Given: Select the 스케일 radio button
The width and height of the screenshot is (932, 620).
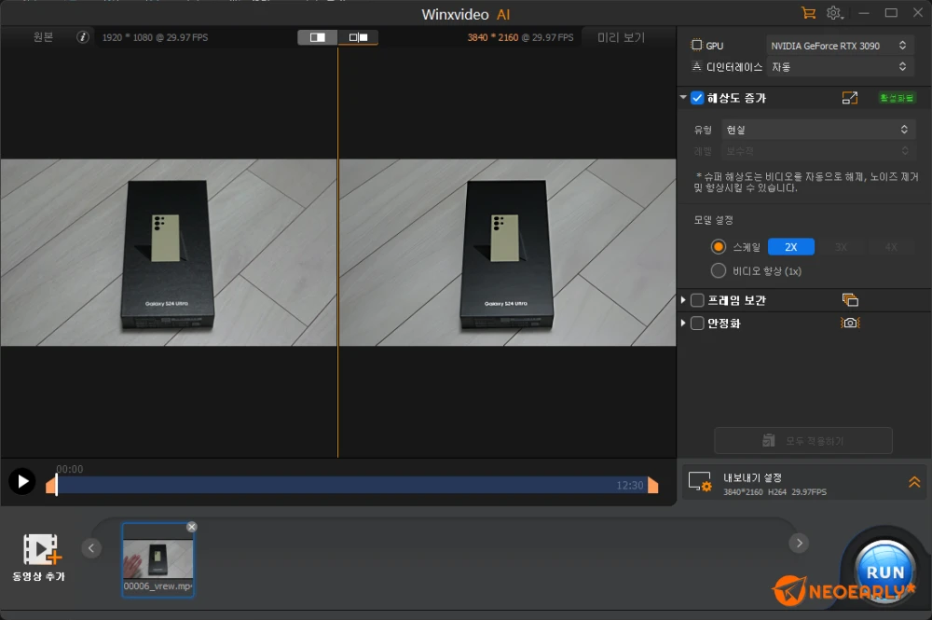Looking at the screenshot, I should 718,247.
